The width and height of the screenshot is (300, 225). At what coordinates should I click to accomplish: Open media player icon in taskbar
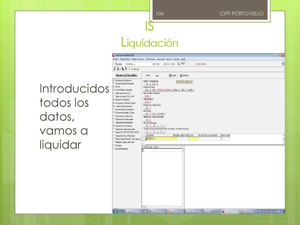tap(145, 212)
